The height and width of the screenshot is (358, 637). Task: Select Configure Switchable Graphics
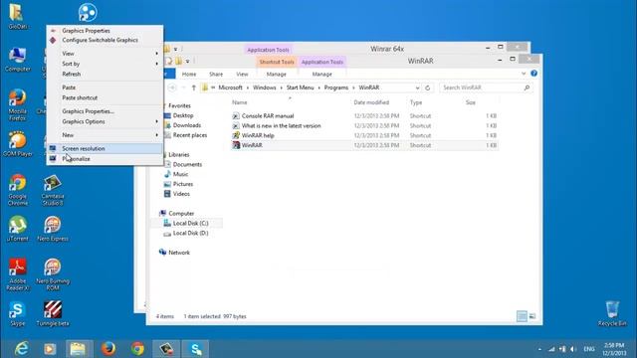tap(105, 40)
